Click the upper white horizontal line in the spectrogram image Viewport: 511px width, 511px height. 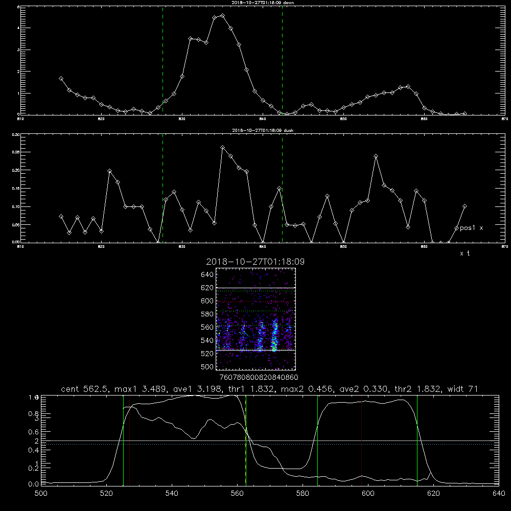(255, 288)
